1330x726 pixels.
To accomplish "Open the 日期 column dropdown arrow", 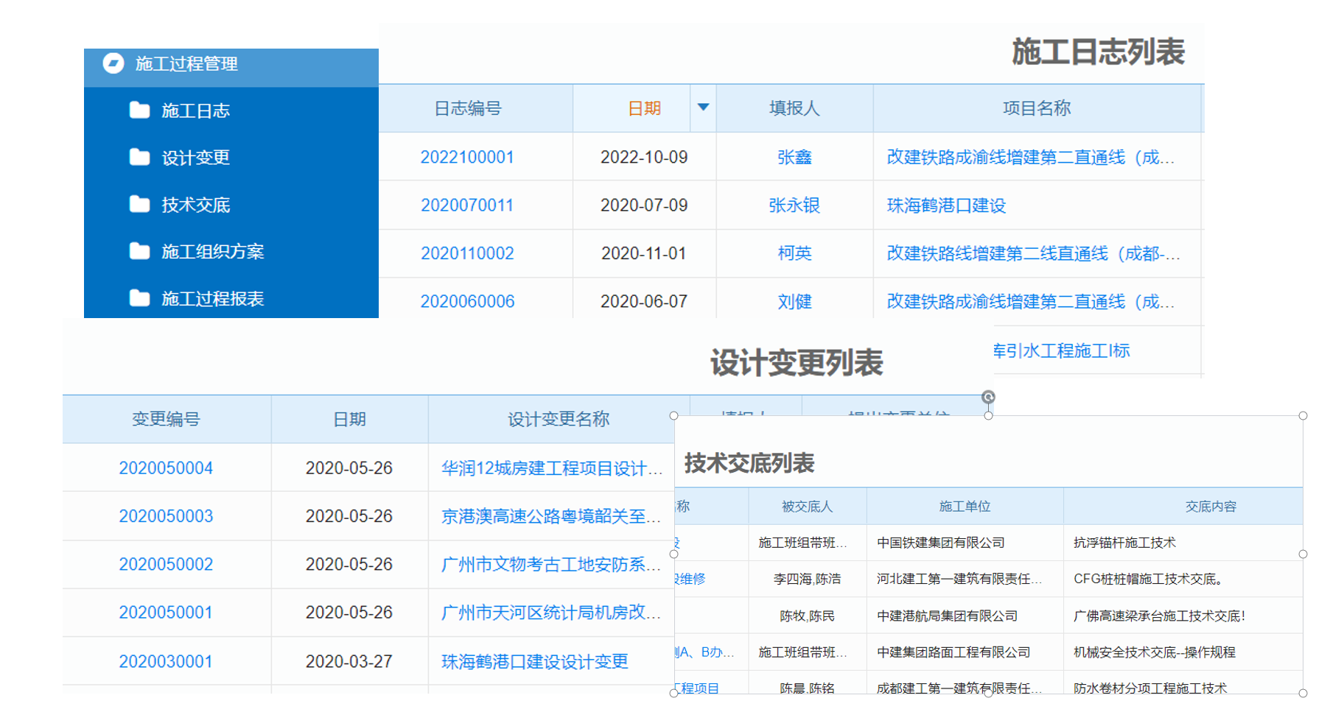I will 703,108.
